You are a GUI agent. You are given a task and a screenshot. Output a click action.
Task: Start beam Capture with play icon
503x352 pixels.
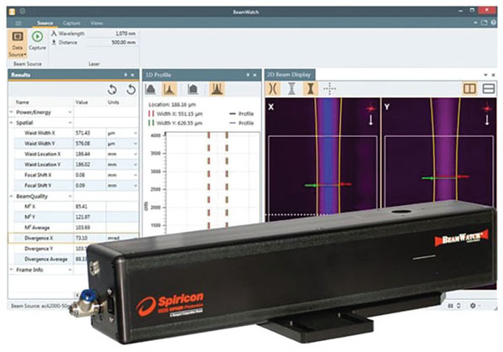tap(37, 41)
